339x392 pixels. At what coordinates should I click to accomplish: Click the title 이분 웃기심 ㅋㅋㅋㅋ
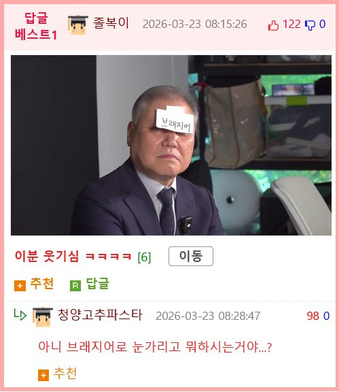click(73, 257)
